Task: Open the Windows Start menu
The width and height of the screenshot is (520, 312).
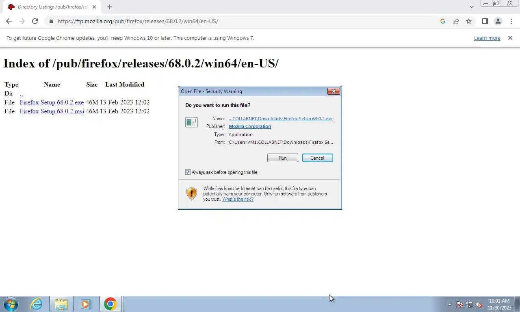Action: tap(11, 304)
